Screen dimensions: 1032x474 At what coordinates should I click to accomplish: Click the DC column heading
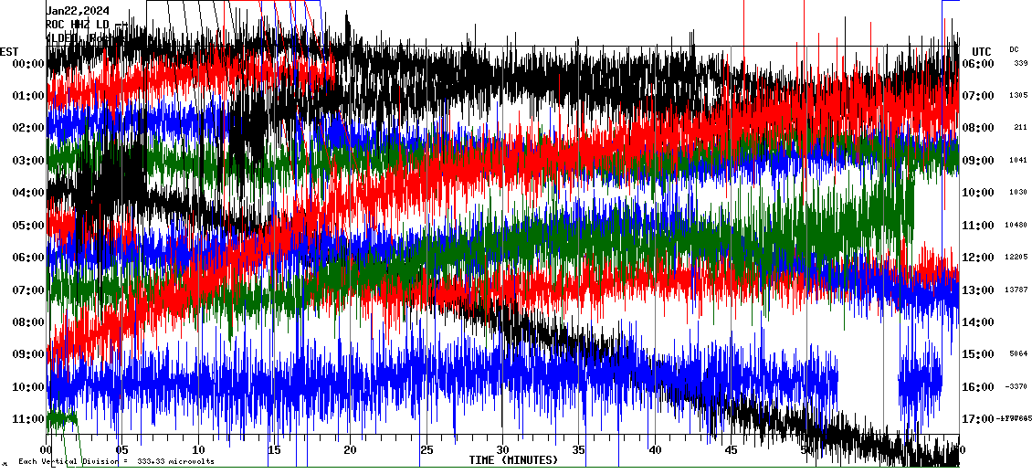(1014, 49)
